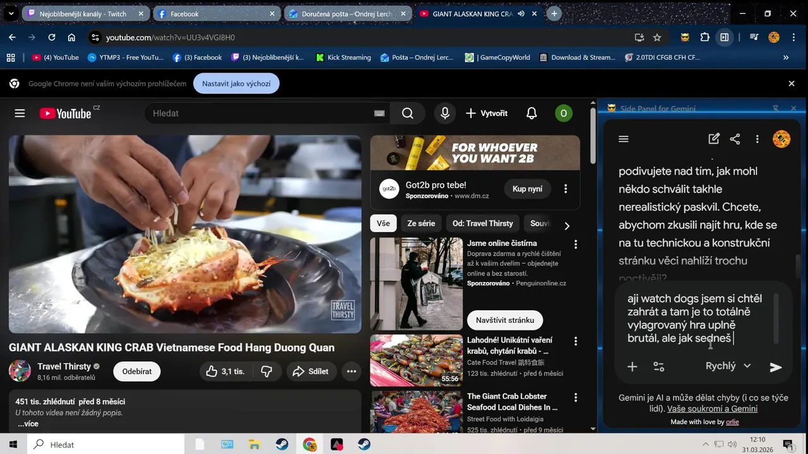This screenshot has width=808, height=454.
Task: Open the Vytvořit create menu
Action: point(486,113)
